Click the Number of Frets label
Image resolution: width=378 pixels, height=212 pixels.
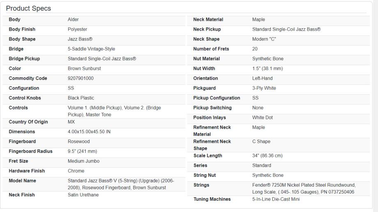211,49
